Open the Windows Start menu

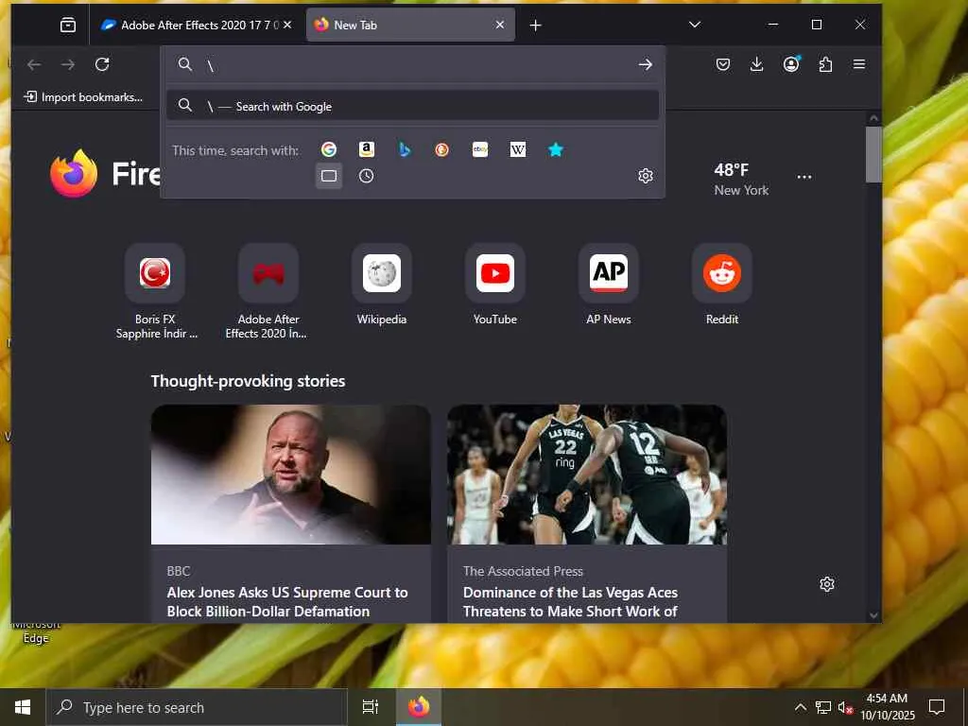(23, 707)
